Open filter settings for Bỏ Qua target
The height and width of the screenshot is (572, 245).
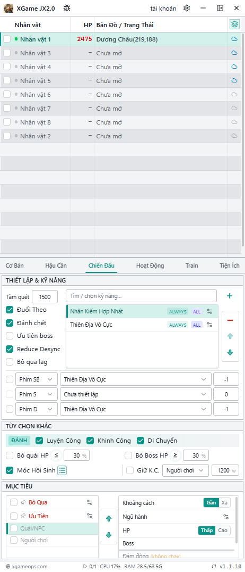(x=90, y=502)
